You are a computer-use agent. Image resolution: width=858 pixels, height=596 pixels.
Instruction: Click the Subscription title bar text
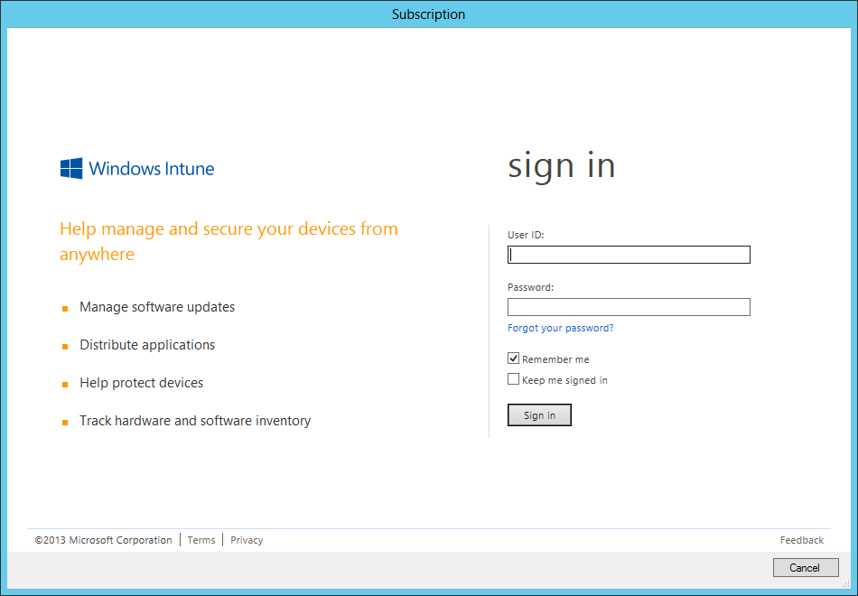[428, 14]
